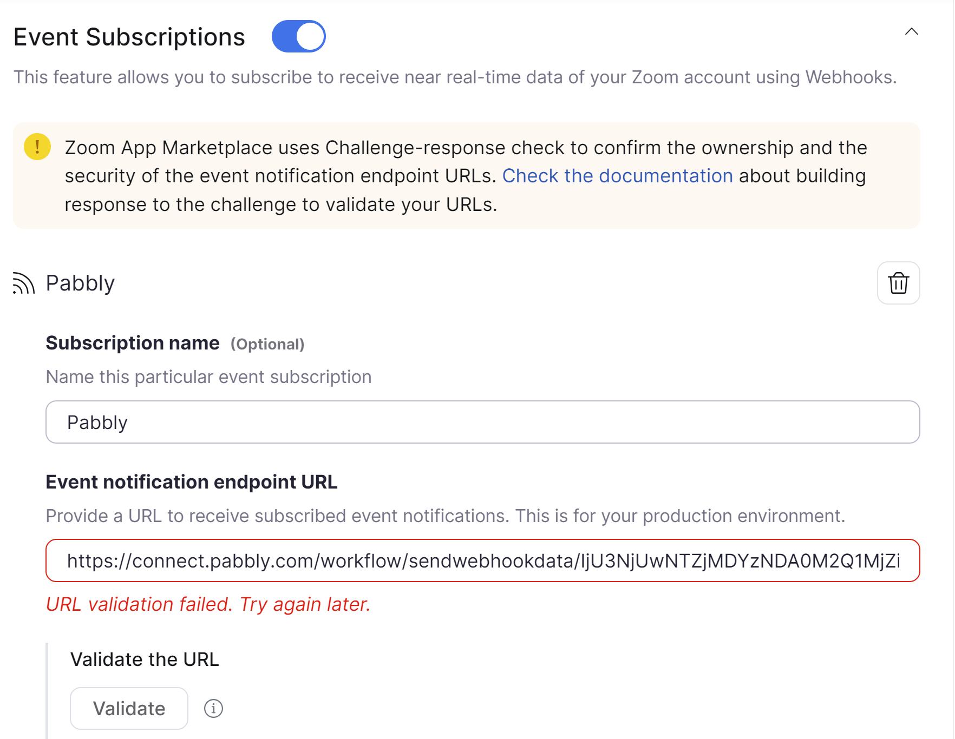Click the Event notification endpoint URL label
This screenshot has width=955, height=739.
click(x=192, y=482)
